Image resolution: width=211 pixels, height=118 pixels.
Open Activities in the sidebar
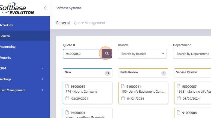(6, 25)
